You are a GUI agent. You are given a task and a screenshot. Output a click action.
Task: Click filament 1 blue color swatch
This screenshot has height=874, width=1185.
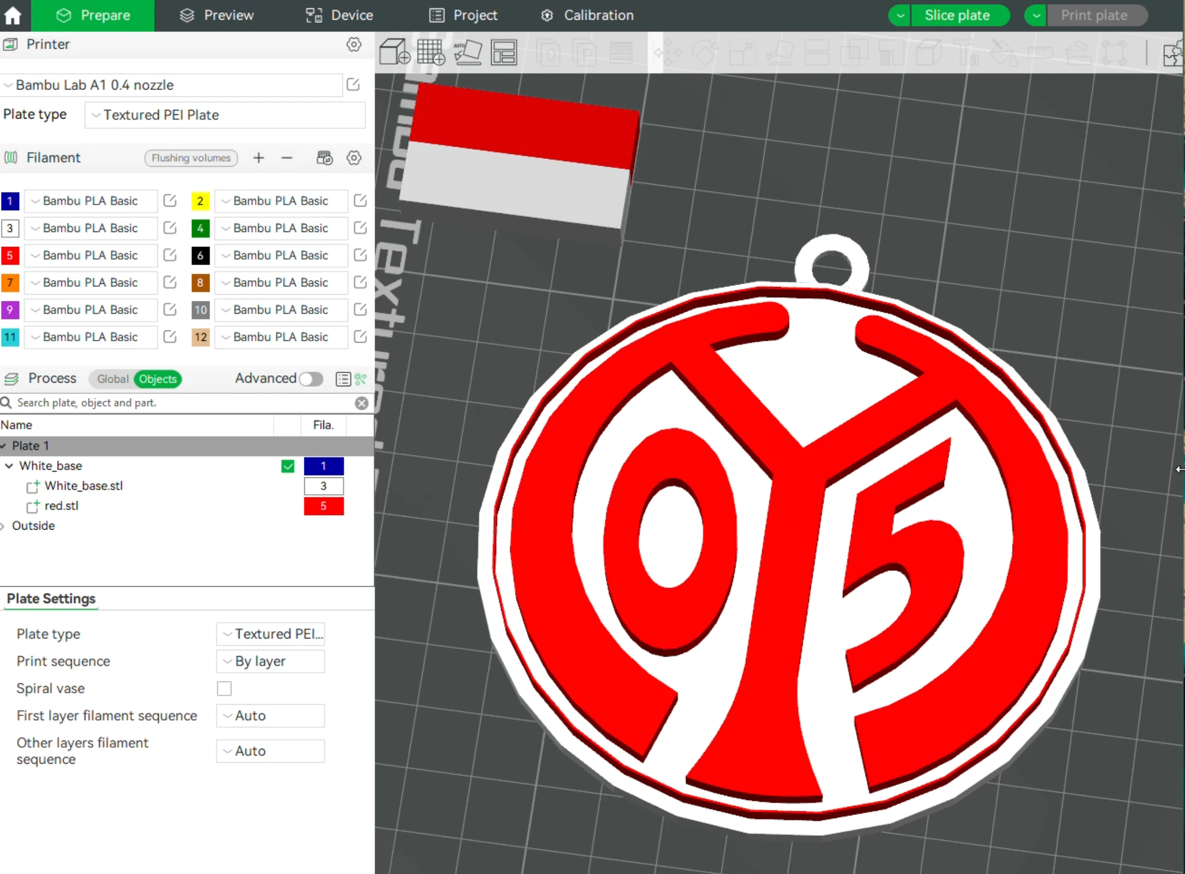coord(10,201)
